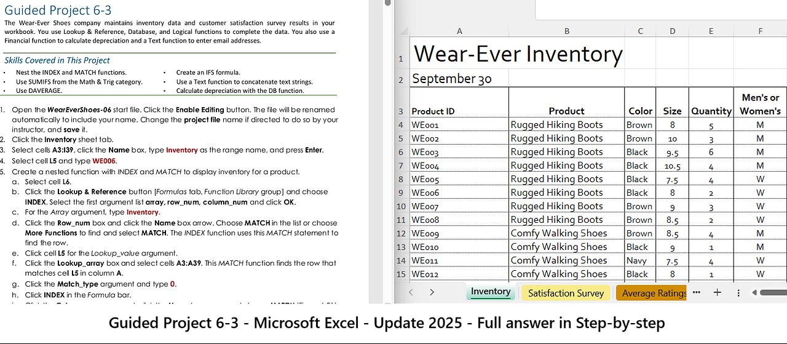Select column B header
The height and width of the screenshot is (344, 787).
566,31
